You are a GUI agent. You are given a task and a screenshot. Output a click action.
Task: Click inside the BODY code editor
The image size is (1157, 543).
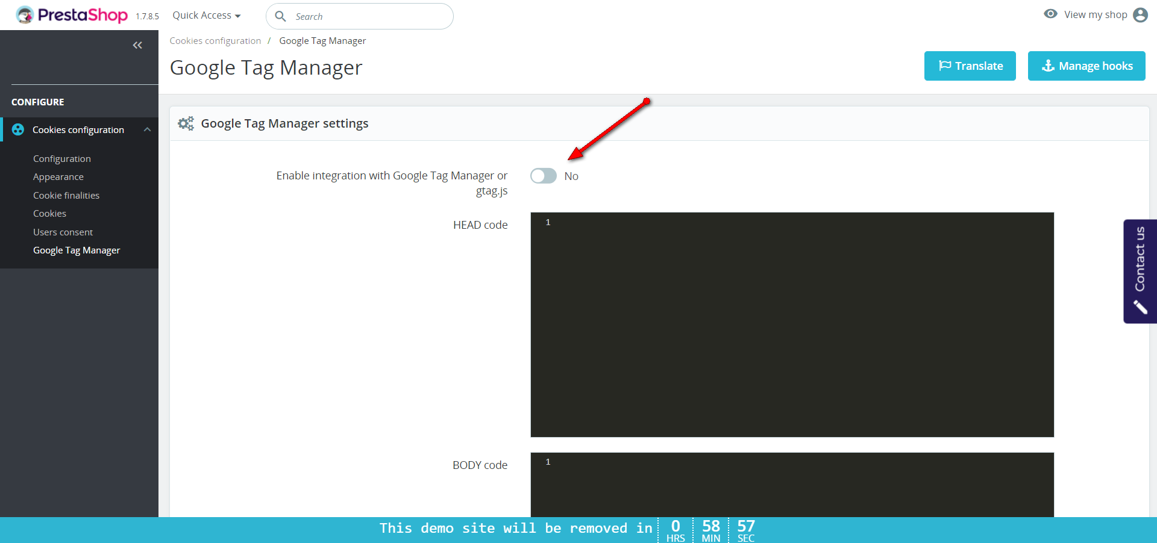(792, 485)
